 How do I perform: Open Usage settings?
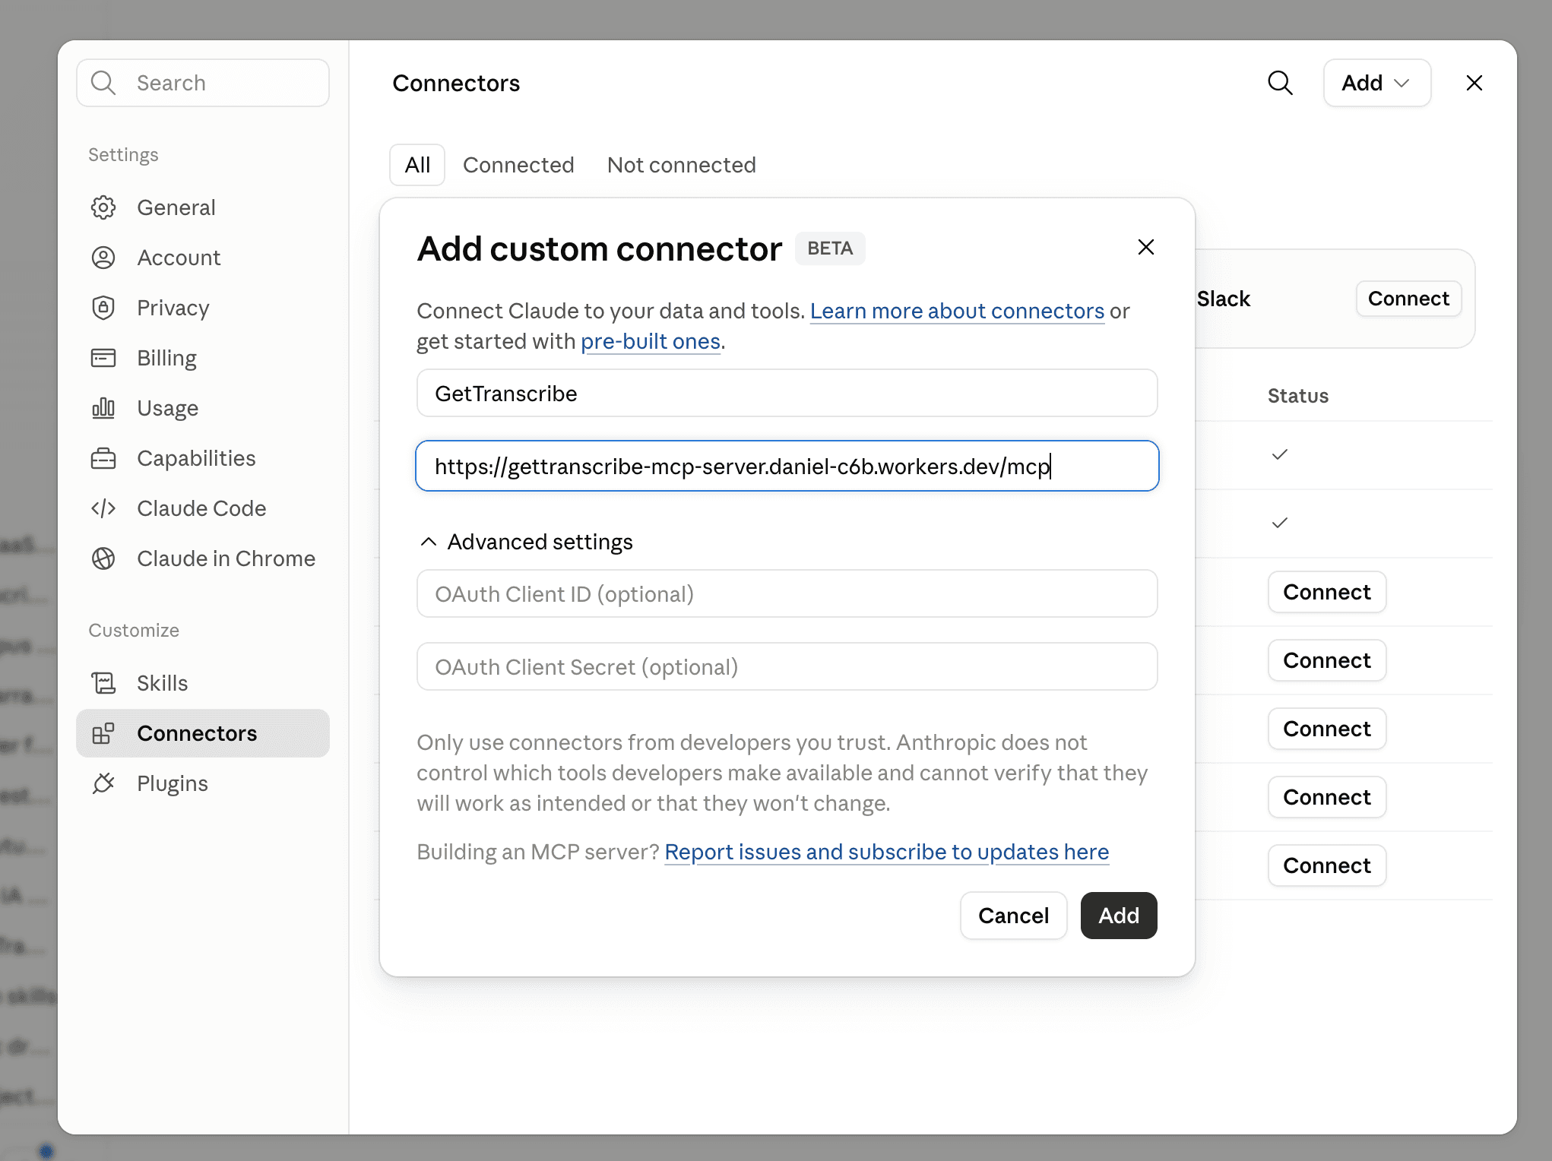pyautogui.click(x=203, y=408)
